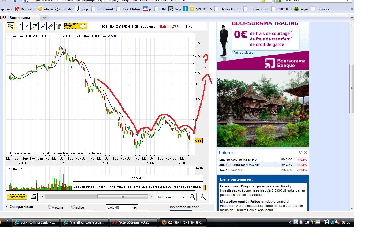Close the Futures widget

pos(305,152)
